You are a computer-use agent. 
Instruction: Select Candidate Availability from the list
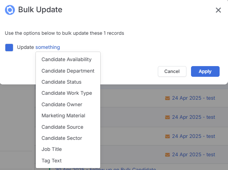tap(67, 60)
